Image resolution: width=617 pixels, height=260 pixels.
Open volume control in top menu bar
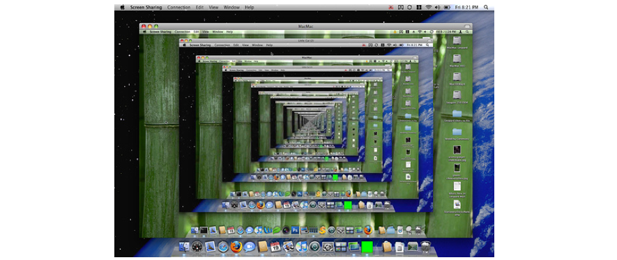(438, 8)
